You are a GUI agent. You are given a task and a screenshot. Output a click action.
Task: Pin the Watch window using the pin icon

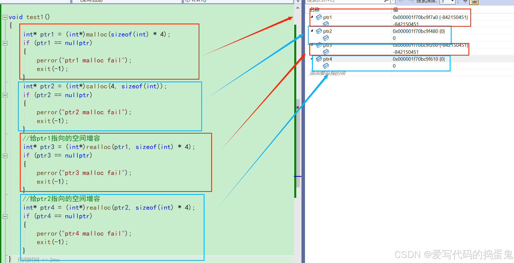465,1
